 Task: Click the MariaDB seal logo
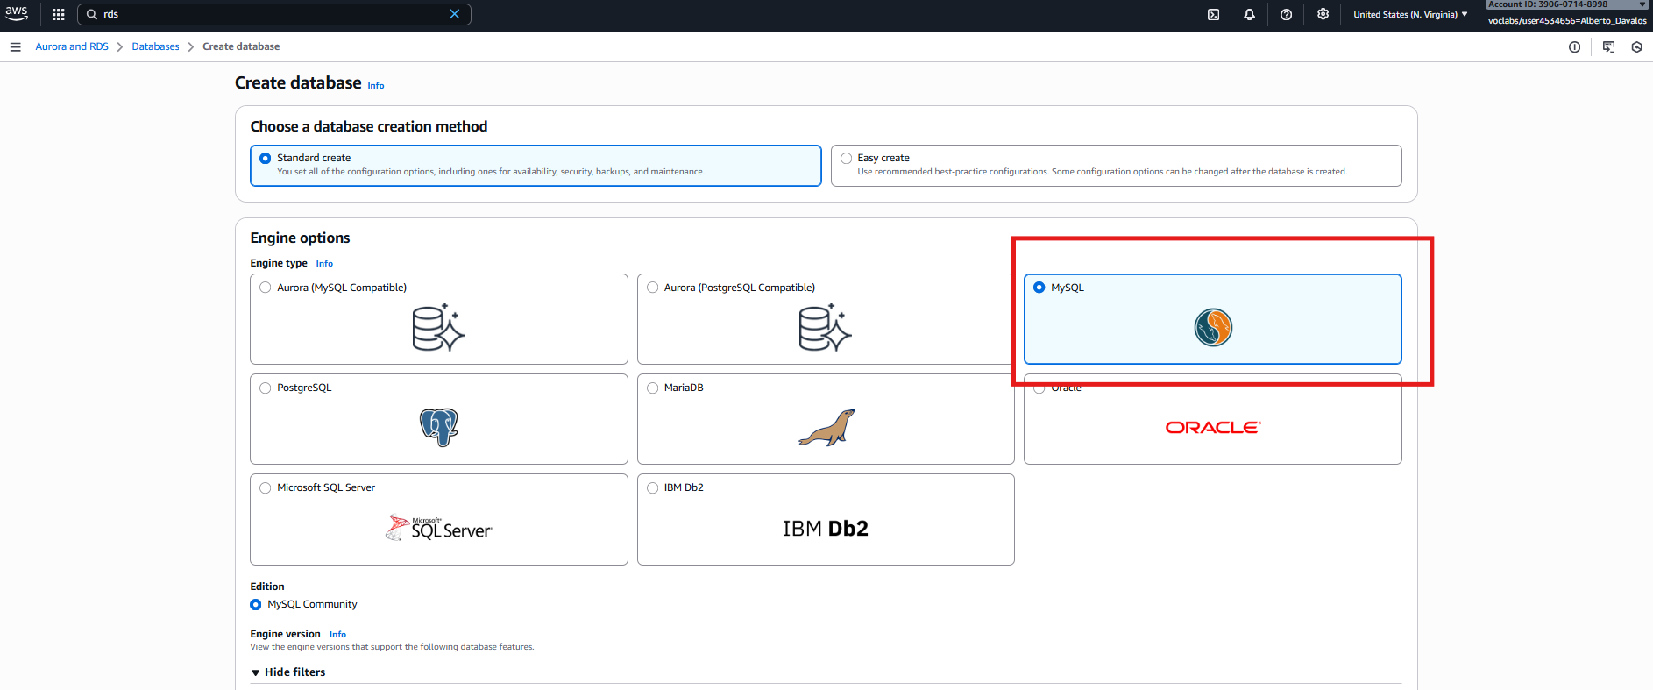[826, 427]
